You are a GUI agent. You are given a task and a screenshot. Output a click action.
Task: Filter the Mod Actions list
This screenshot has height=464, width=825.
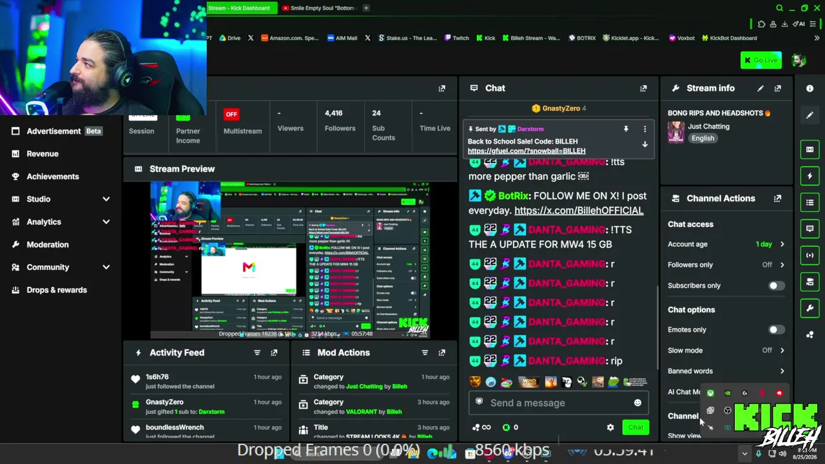(425, 353)
